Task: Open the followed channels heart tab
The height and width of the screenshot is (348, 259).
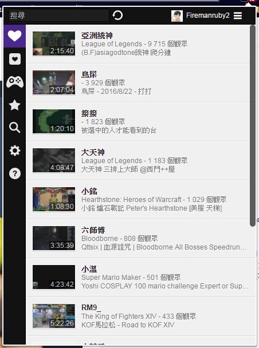Action: click(x=14, y=36)
